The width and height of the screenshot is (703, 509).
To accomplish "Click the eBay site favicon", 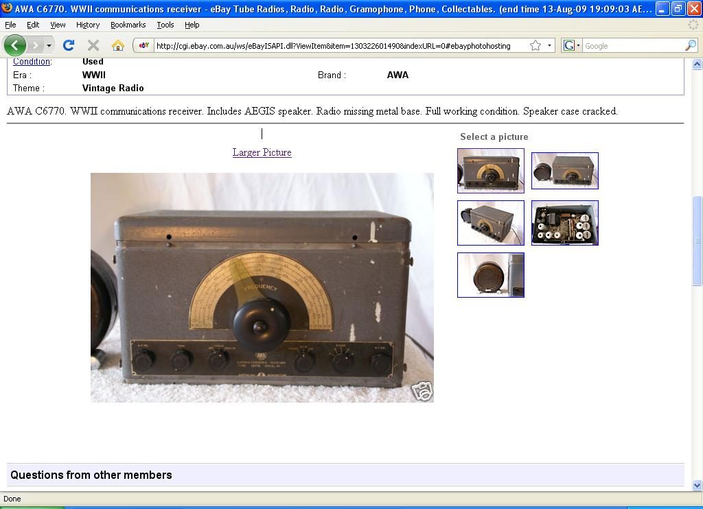I will coord(144,45).
